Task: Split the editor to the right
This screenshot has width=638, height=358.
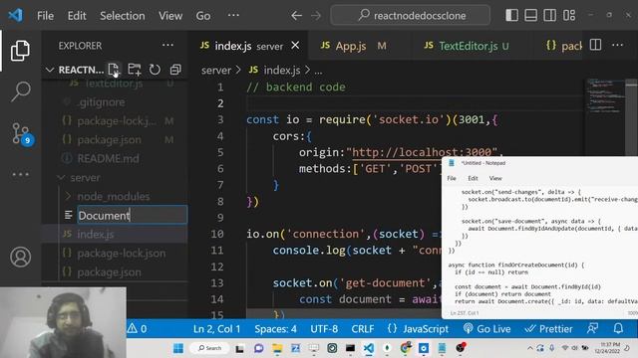Action: coord(595,45)
